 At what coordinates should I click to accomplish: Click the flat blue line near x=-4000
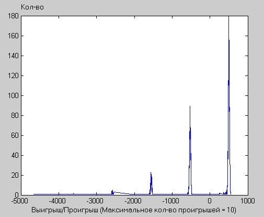click(x=59, y=194)
